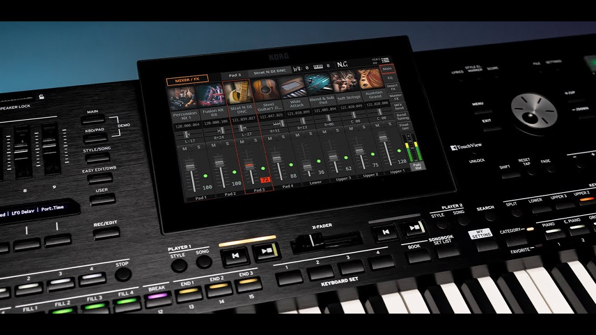Click the REC/EDIT button
Image resolution: width=596 pixels, height=335 pixels.
(x=106, y=233)
